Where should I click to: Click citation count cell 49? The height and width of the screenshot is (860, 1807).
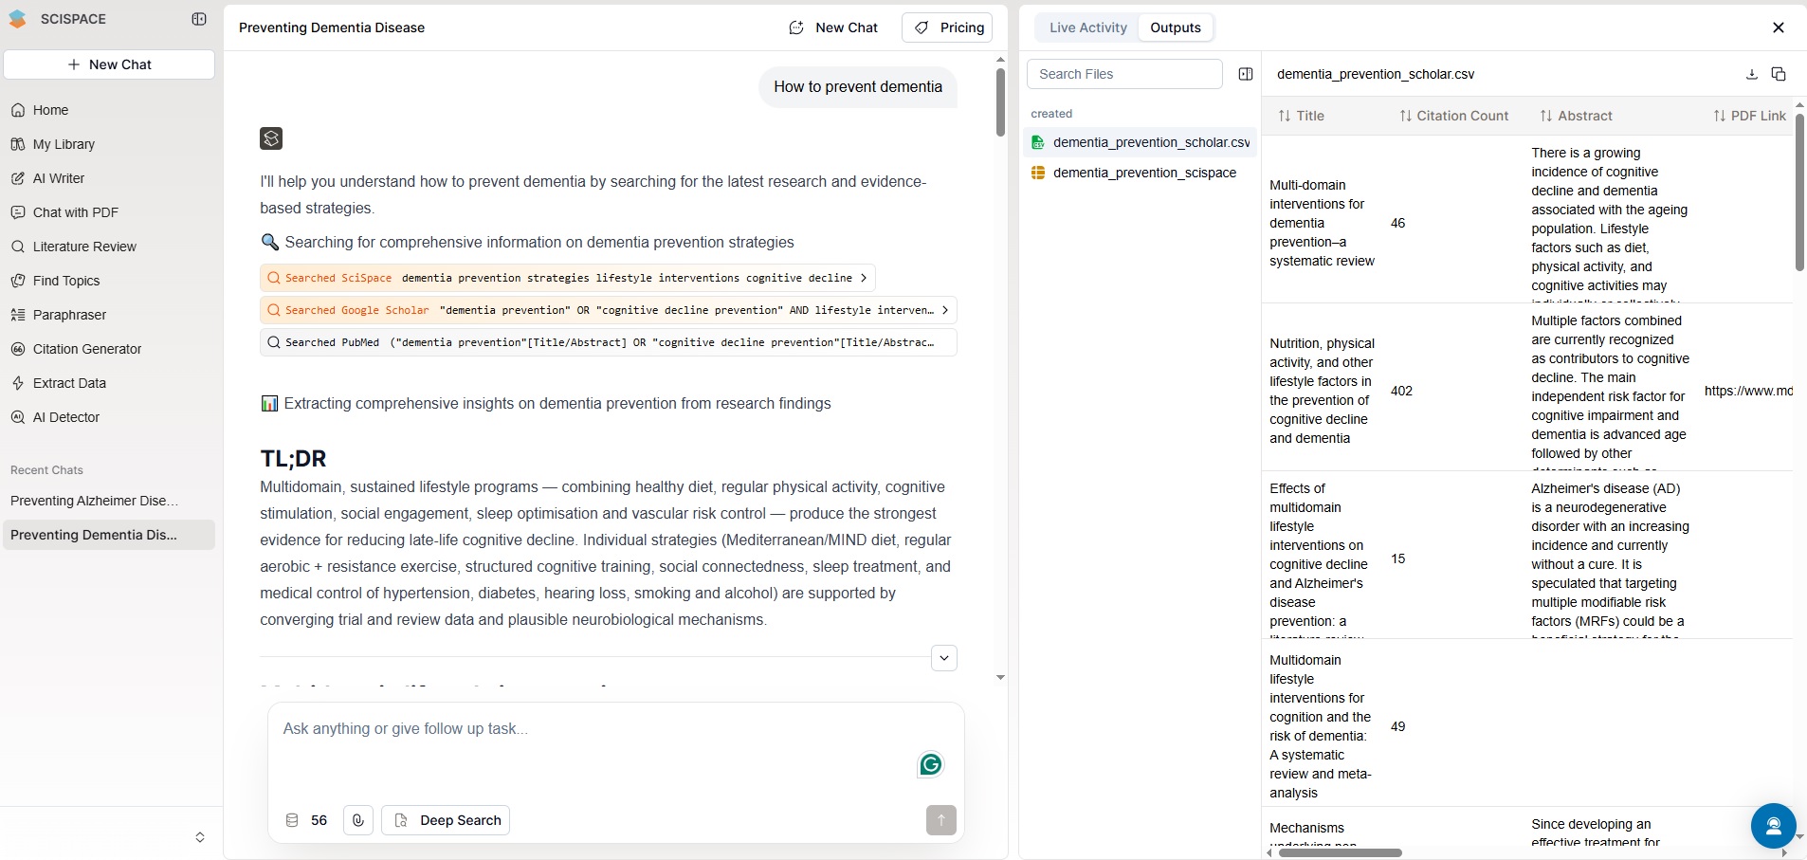[1397, 726]
